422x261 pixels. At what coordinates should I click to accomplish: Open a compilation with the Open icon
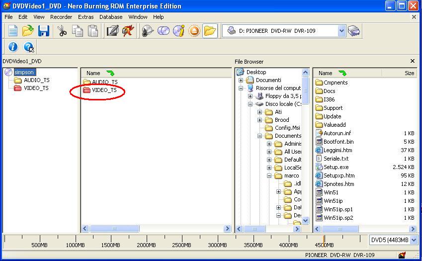click(x=28, y=31)
